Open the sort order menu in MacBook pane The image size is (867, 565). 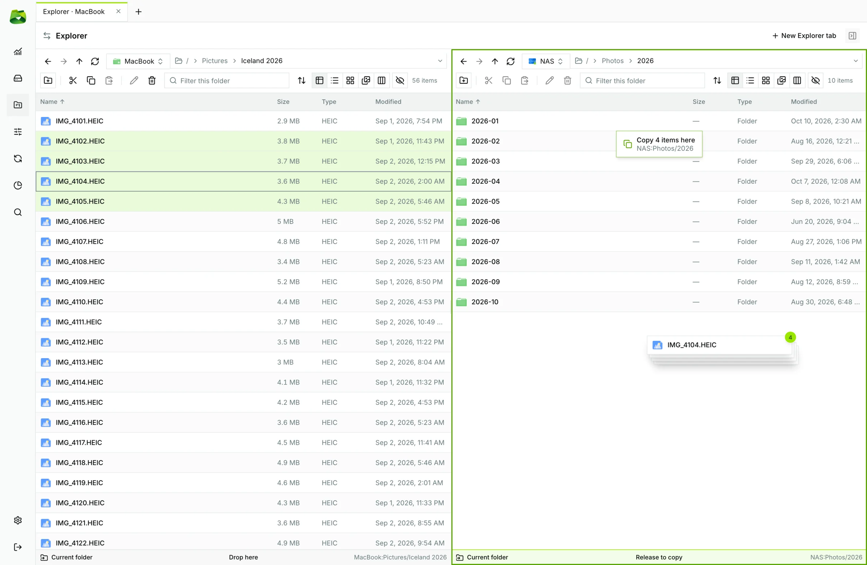point(302,81)
